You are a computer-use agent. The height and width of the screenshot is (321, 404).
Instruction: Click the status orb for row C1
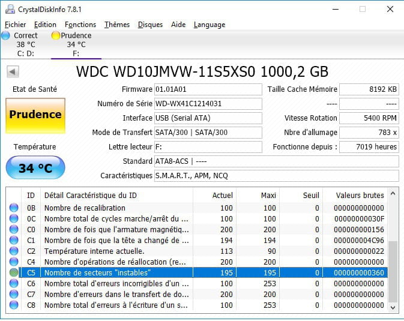(x=14, y=240)
